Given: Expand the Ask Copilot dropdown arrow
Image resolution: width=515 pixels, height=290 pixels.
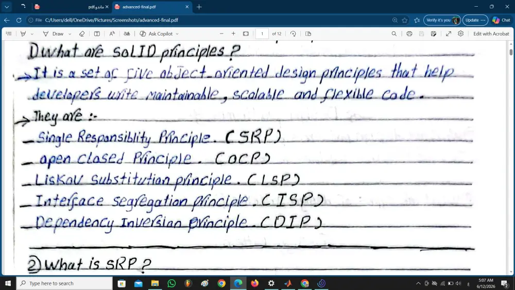Looking at the screenshot, I should pyautogui.click(x=177, y=34).
